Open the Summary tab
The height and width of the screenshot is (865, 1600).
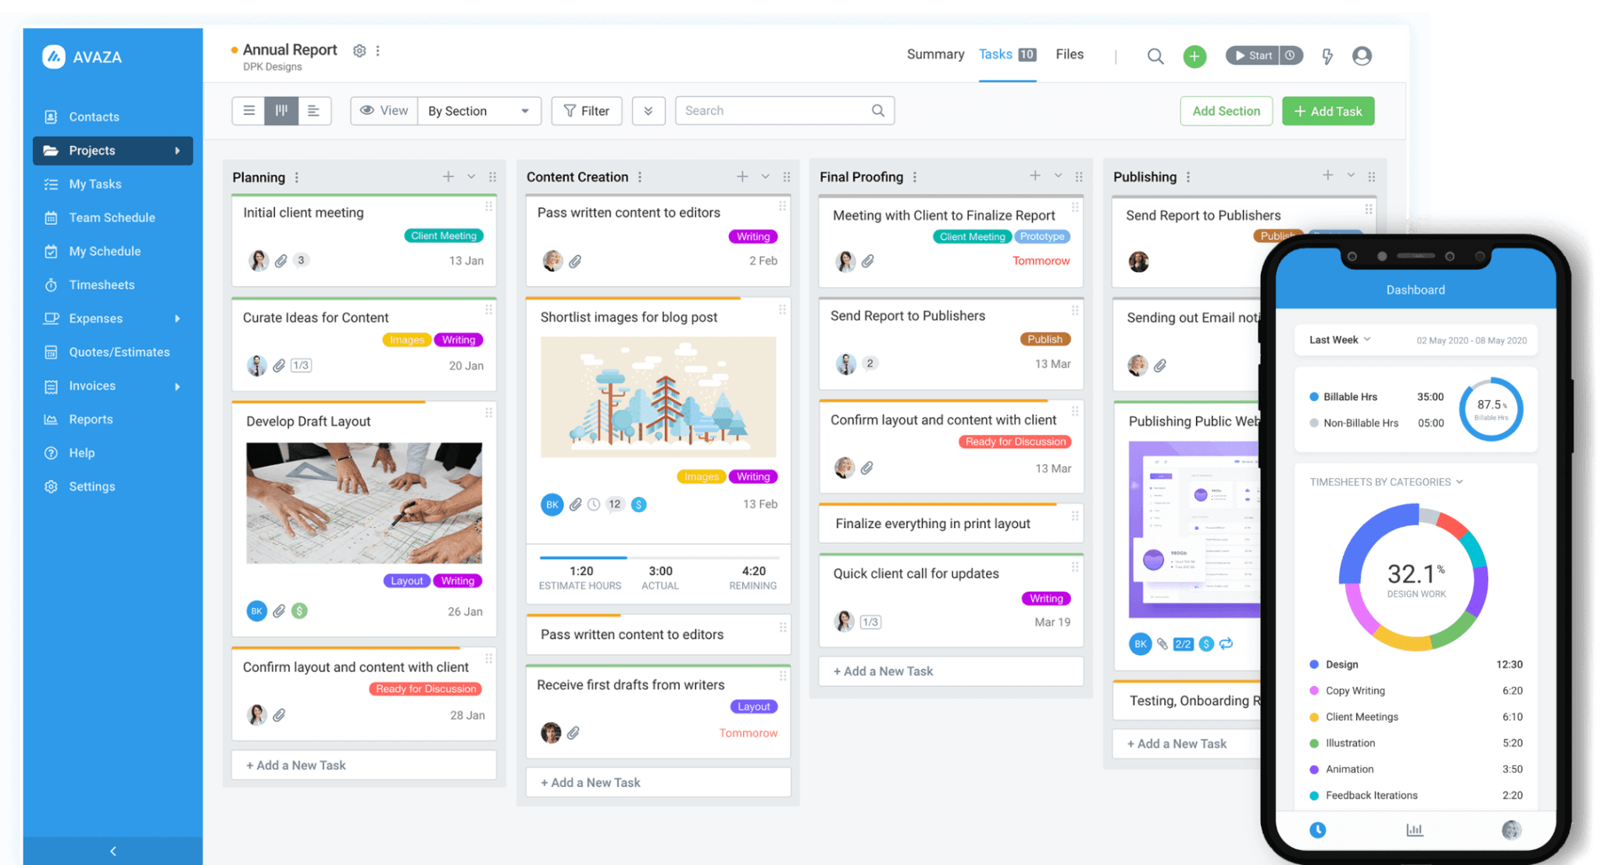click(x=934, y=54)
